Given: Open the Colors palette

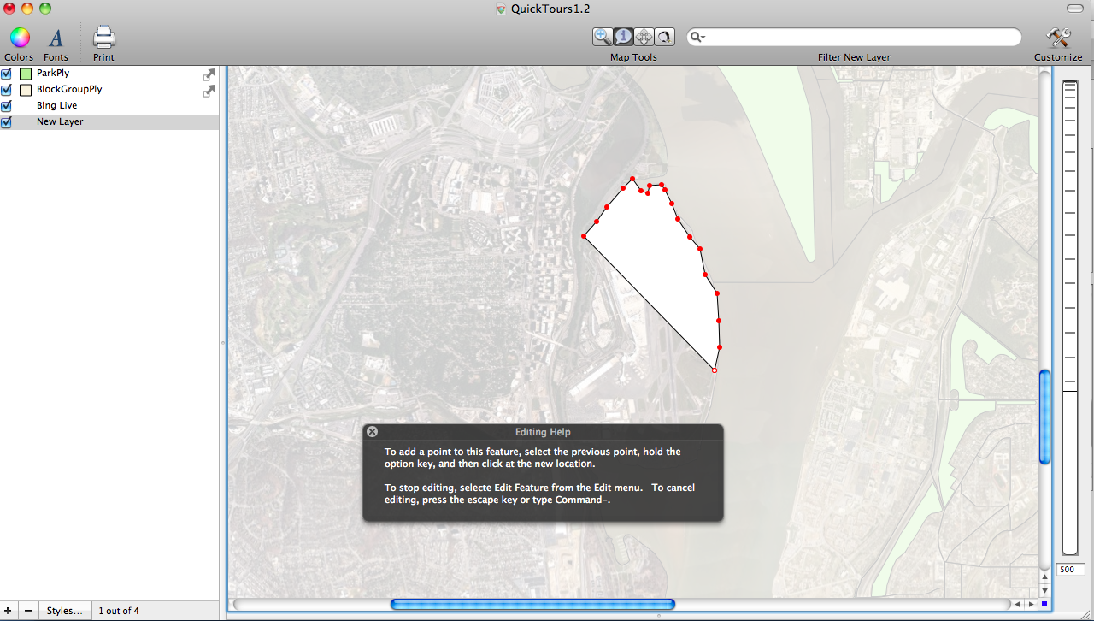Looking at the screenshot, I should tap(20, 38).
